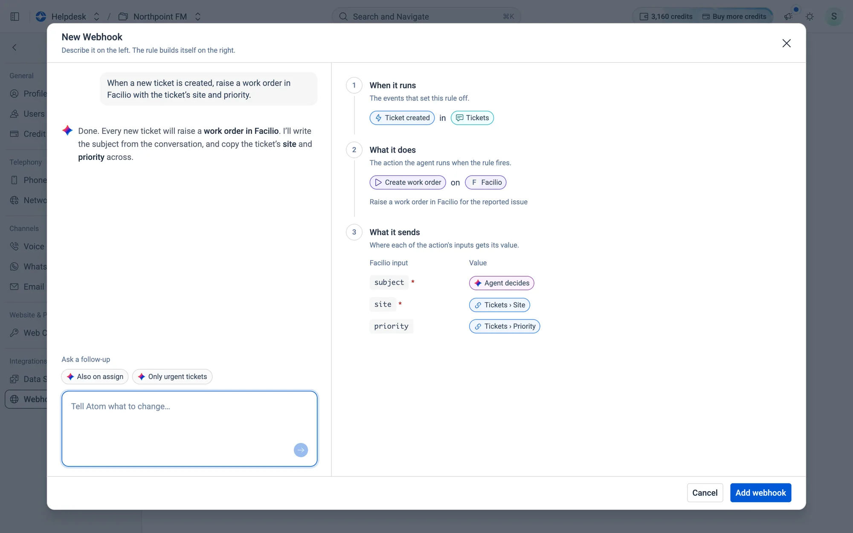Click Buy more credits
Image resolution: width=853 pixels, height=533 pixels.
click(734, 17)
